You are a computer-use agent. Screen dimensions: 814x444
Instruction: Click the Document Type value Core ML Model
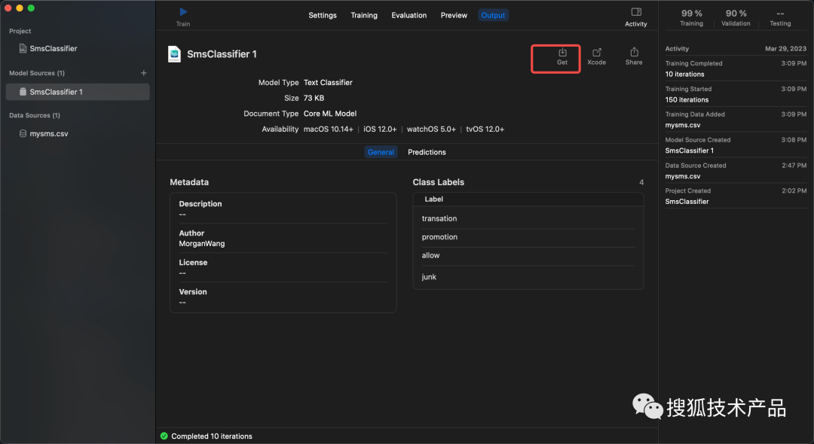330,114
